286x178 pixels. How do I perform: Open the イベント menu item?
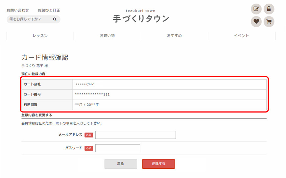tap(241, 36)
